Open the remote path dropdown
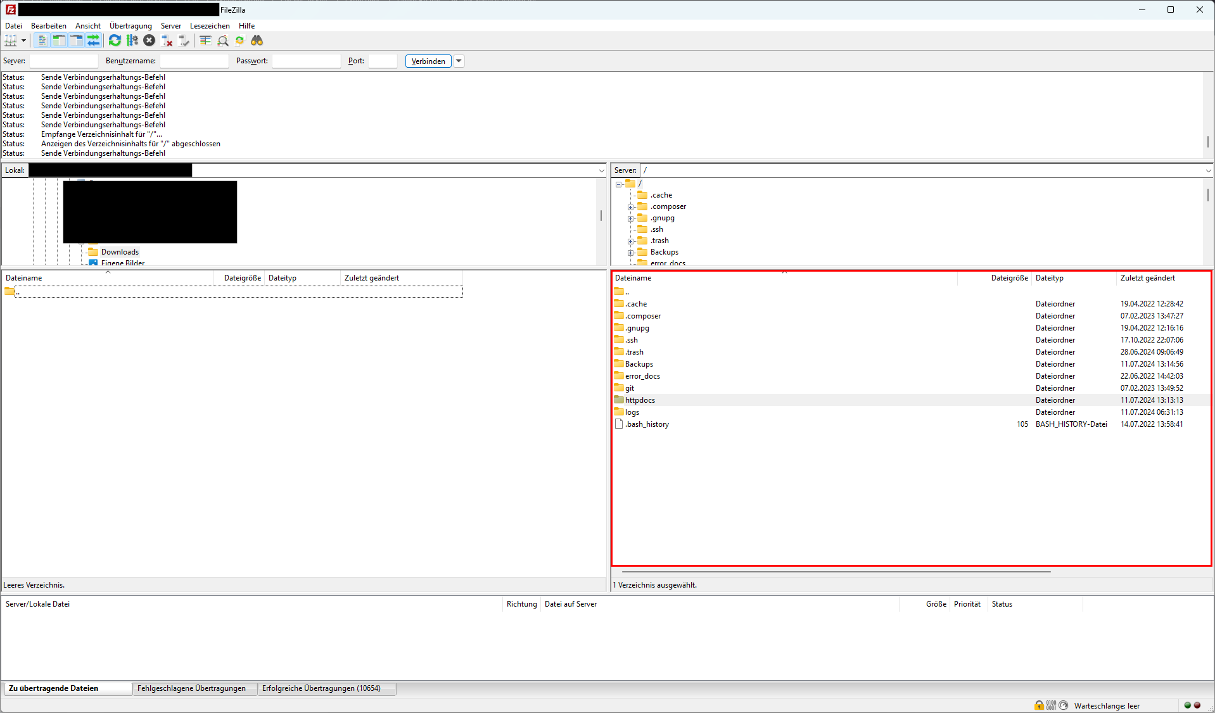 click(1207, 170)
